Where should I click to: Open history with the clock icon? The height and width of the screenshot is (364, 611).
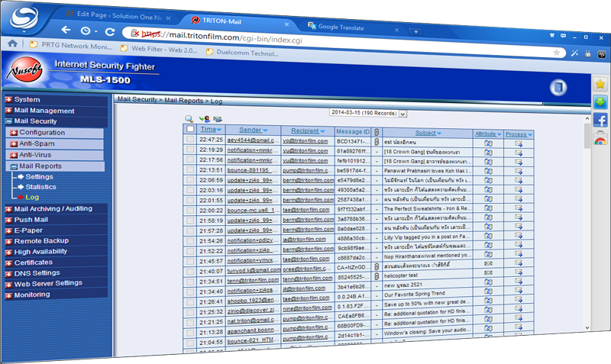(86, 31)
